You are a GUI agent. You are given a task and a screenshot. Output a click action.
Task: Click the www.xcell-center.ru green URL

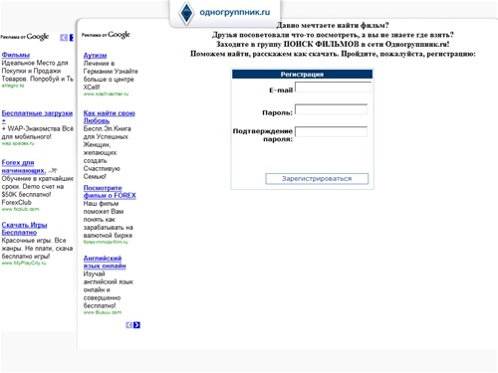click(106, 94)
